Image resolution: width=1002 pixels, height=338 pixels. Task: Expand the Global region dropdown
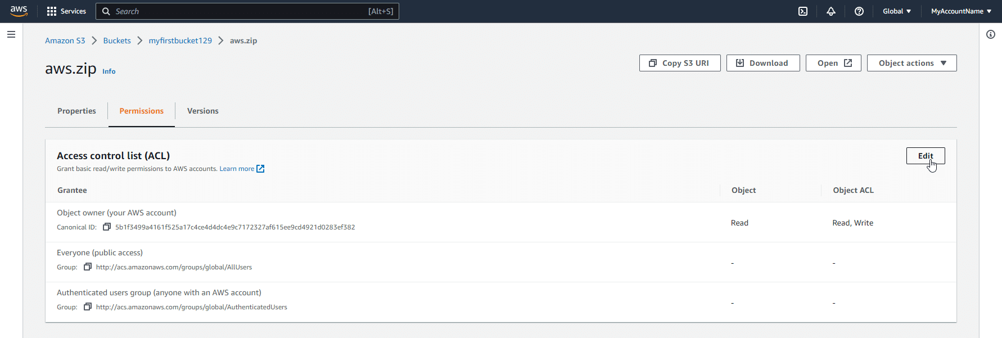(x=896, y=11)
